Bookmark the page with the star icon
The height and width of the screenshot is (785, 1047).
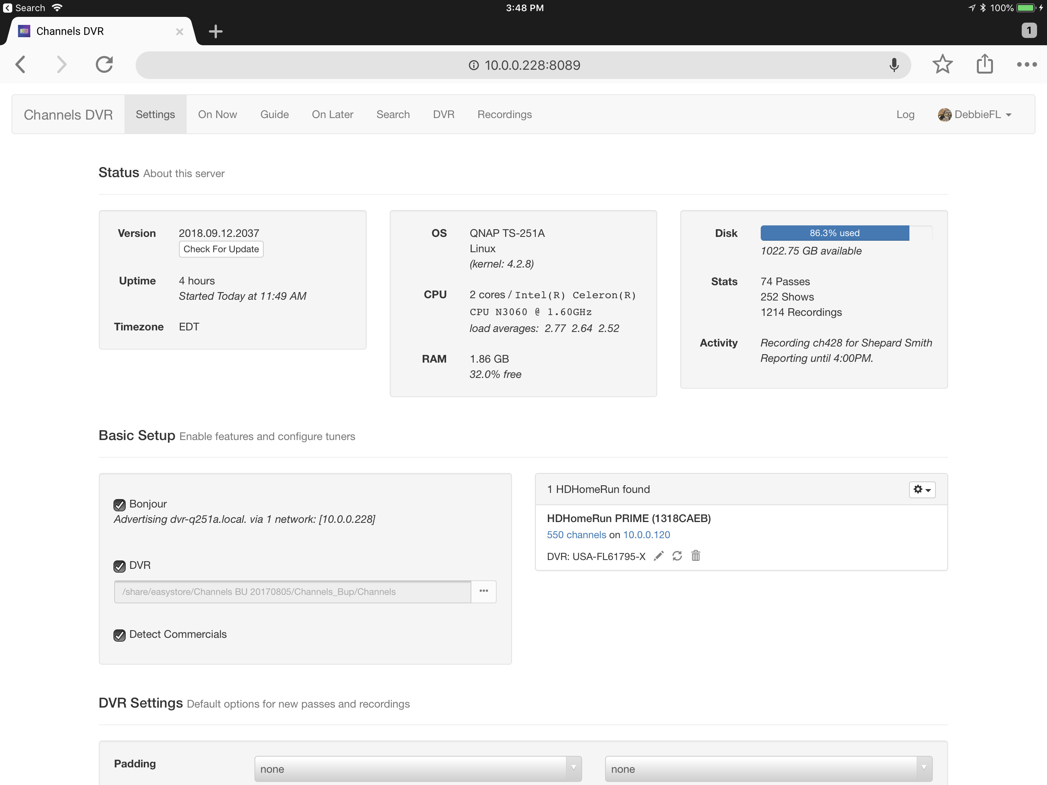pos(942,64)
